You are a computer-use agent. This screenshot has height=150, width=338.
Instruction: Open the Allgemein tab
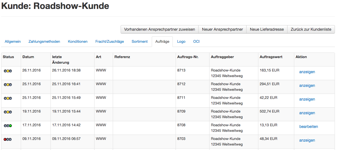click(x=13, y=41)
